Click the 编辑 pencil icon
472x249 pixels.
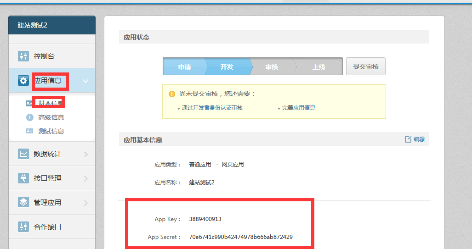(408, 139)
